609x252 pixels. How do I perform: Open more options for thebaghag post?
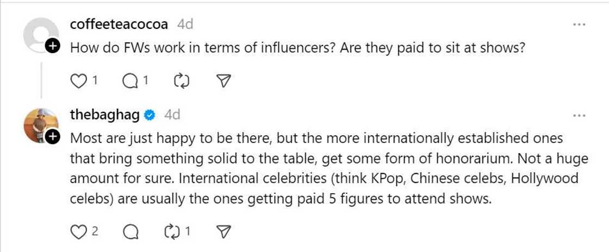(x=579, y=115)
